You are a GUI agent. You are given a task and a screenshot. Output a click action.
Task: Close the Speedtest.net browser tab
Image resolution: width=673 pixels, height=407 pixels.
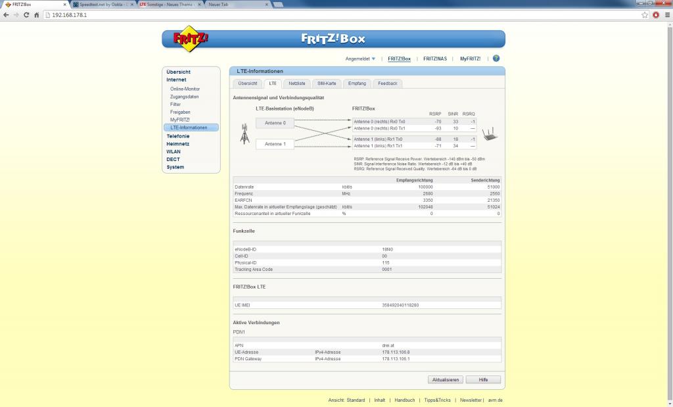[131, 5]
